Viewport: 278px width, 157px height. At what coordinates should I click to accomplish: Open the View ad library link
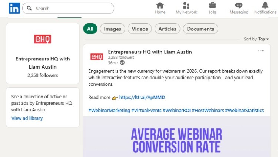click(27, 118)
